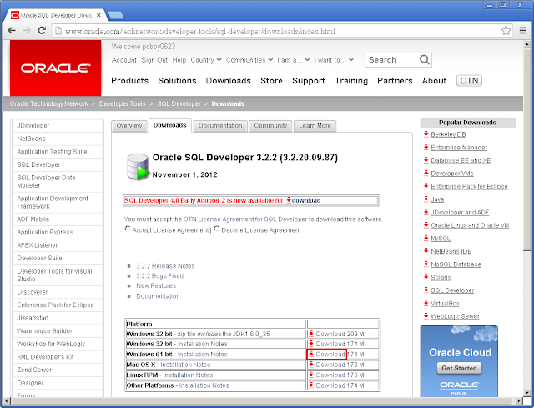534x408 pixels.
Task: Click Developer Tools breadcrumb
Action: tap(123, 103)
